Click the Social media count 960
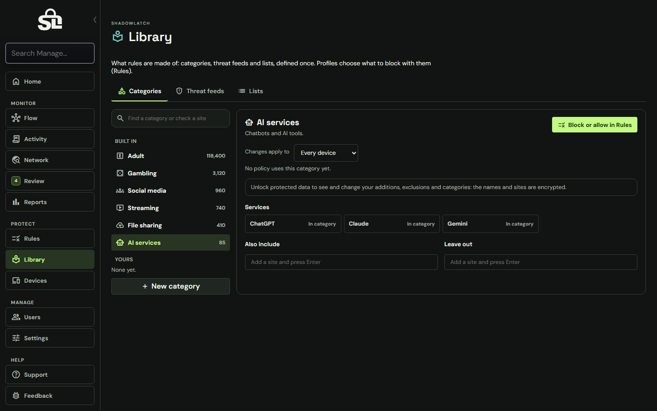Viewport: 657px width, 411px height. [x=220, y=190]
